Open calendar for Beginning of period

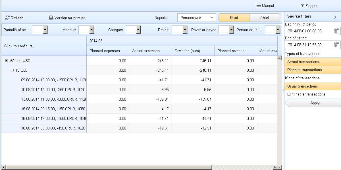tap(336, 31)
